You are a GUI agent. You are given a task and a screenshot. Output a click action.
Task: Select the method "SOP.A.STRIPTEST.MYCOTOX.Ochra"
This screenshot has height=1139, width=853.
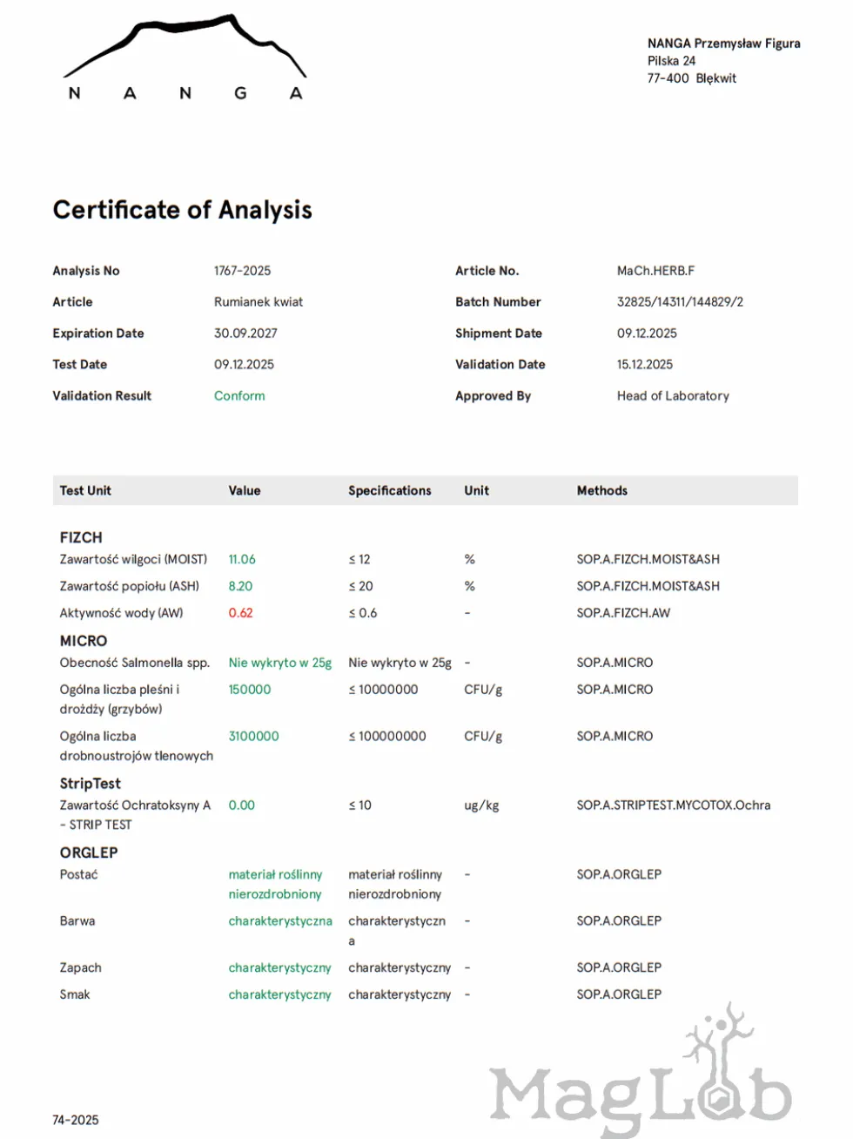674,805
